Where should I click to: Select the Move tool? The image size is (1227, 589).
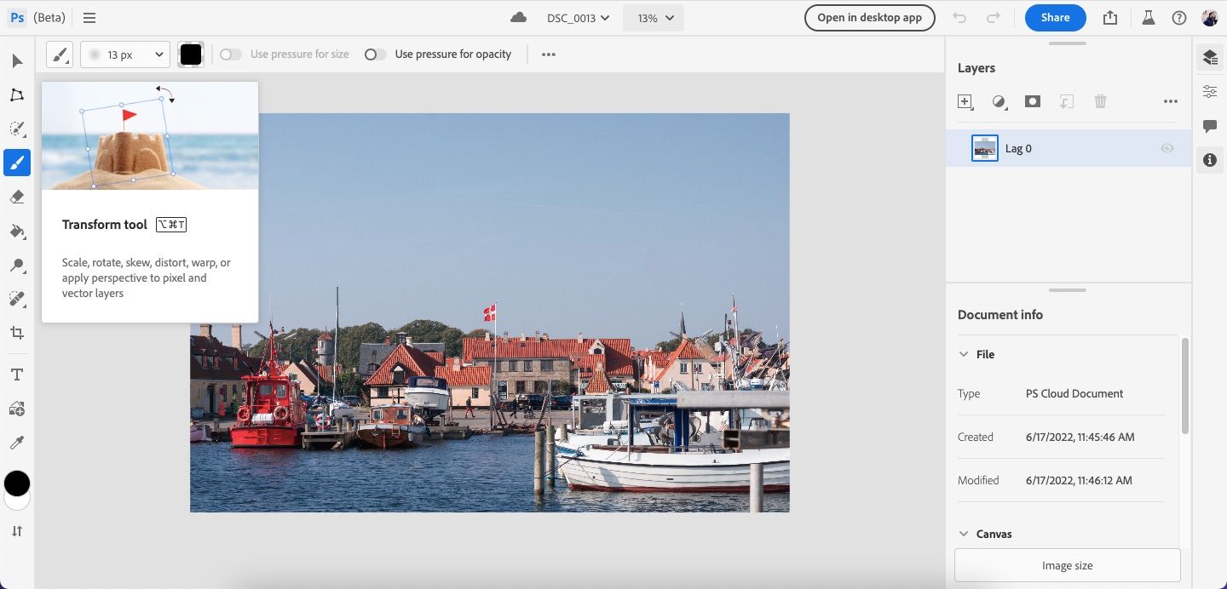(x=17, y=60)
